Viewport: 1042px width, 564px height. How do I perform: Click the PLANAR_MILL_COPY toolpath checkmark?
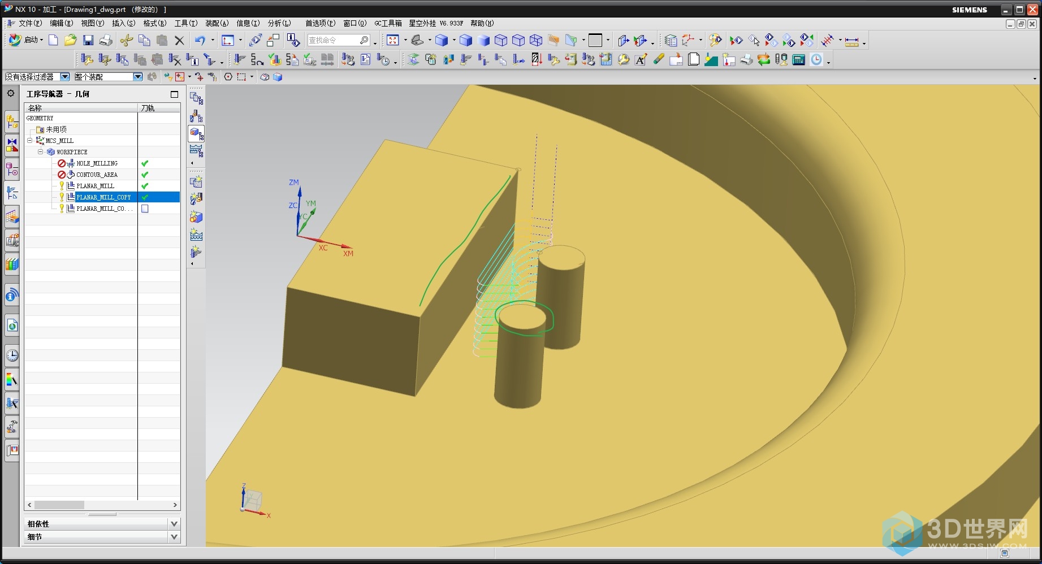[x=145, y=197]
